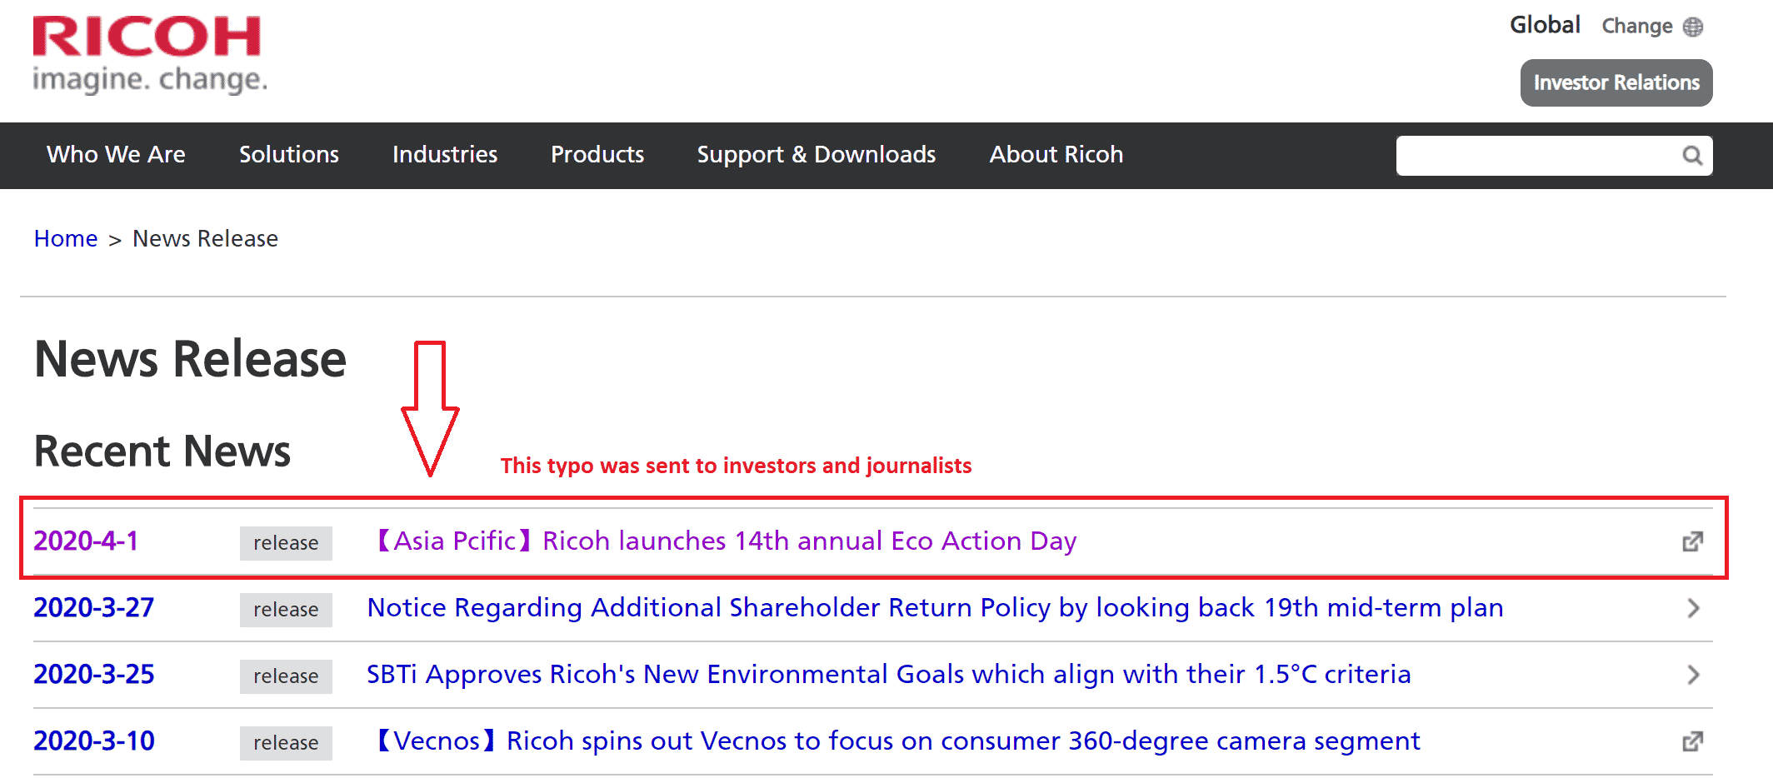
Task: Click the globe icon beside Change
Action: pos(1693,27)
